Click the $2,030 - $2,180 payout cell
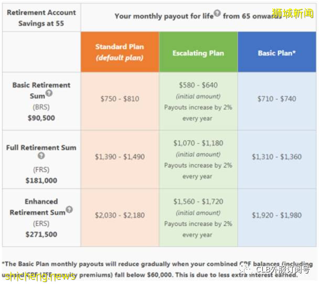The width and height of the screenshot is (320, 284). coord(120,215)
